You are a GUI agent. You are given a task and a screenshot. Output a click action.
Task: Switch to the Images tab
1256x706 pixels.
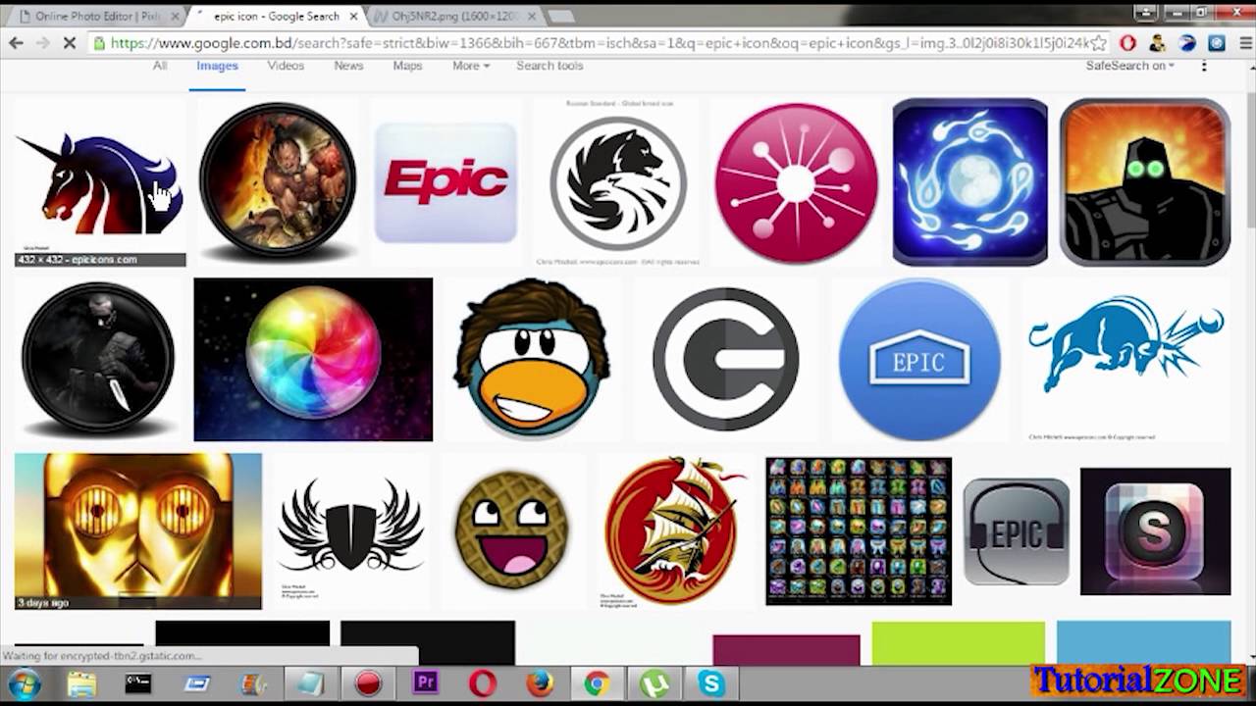tap(217, 66)
